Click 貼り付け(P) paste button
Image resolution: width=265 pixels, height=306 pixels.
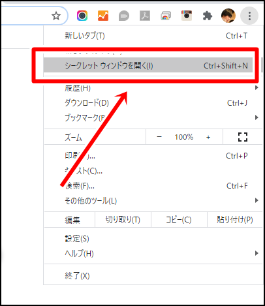[x=235, y=220]
